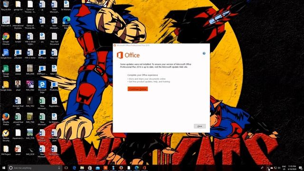Launch the Google Chrome desktop shortcut
Image resolution: width=304 pixels, height=171 pixels.
point(6,39)
